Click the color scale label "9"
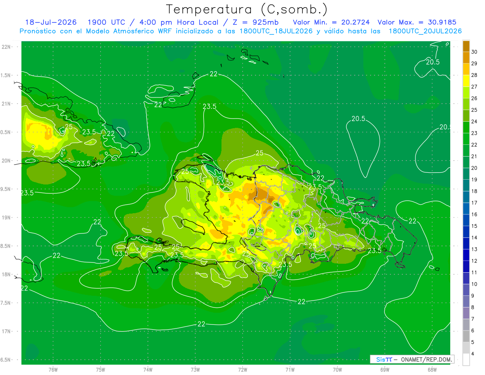This screenshot has height=375, width=485. (x=474, y=296)
